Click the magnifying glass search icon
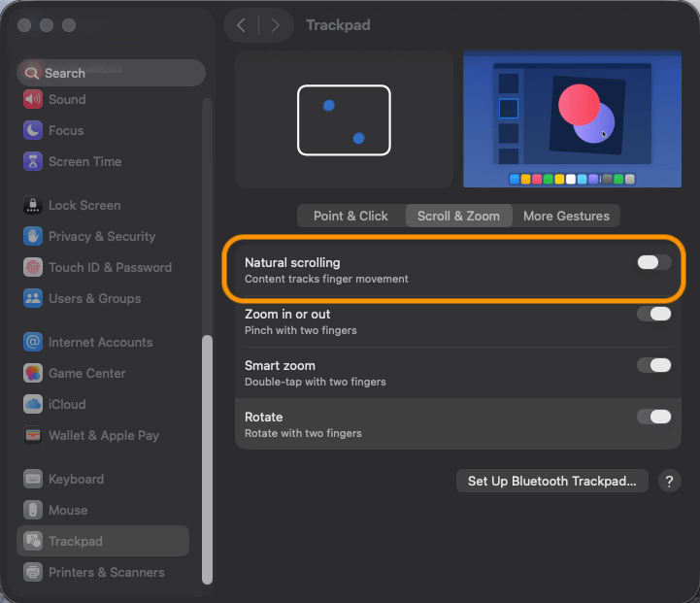This screenshot has width=700, height=603. [31, 73]
